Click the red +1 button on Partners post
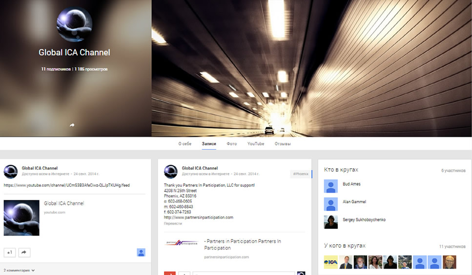 pos(169,273)
